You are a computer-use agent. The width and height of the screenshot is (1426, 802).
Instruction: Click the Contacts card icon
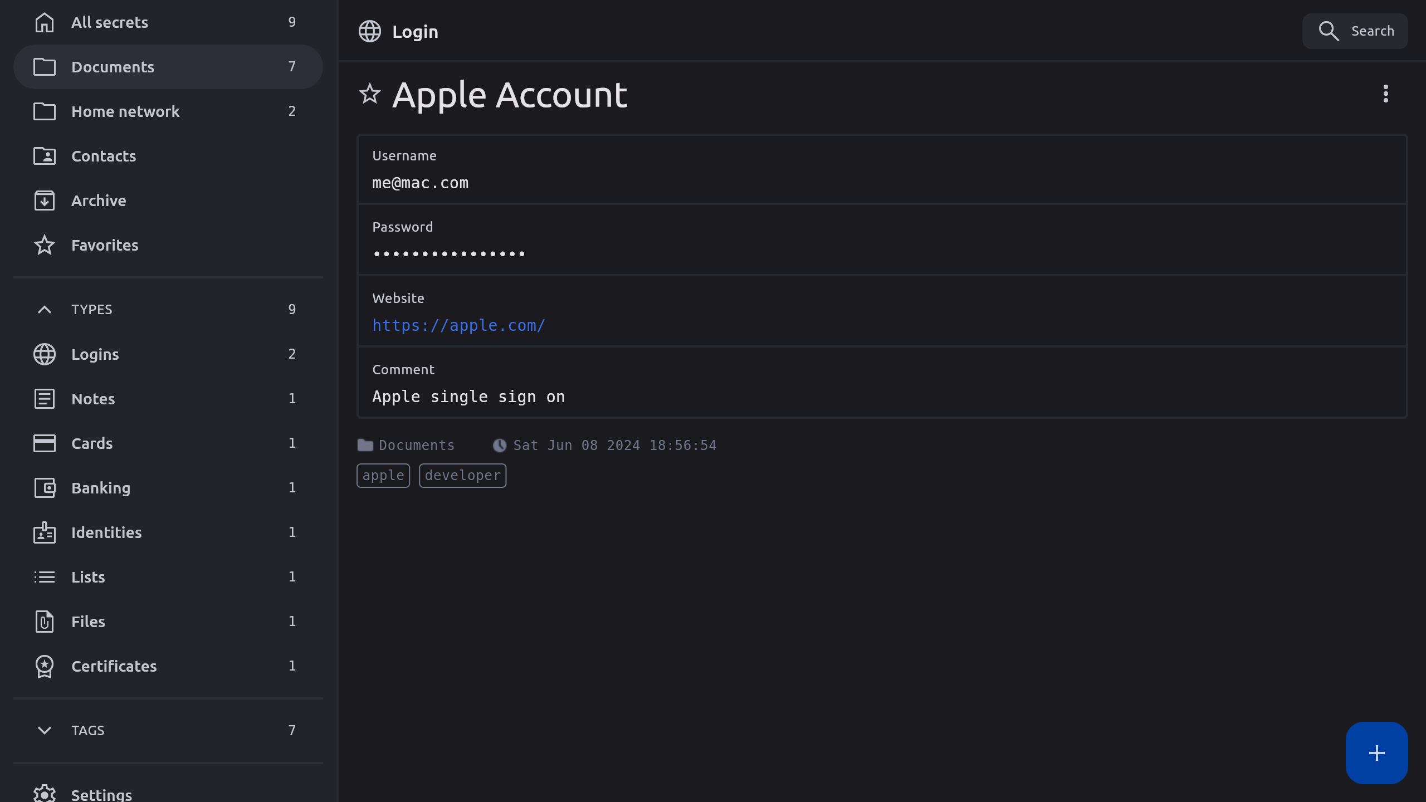click(45, 156)
